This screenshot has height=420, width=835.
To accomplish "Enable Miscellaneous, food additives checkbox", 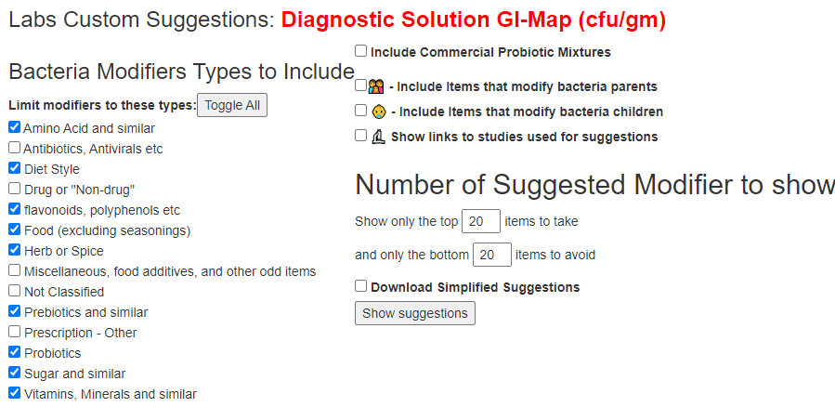I will coord(14,270).
